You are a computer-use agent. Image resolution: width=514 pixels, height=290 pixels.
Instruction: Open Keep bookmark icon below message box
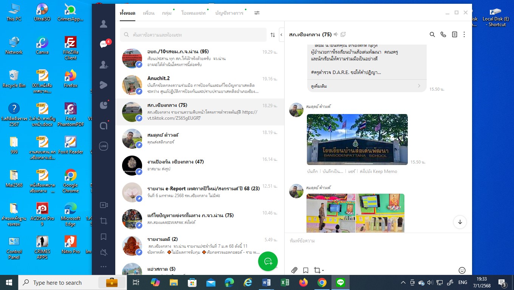click(x=306, y=270)
